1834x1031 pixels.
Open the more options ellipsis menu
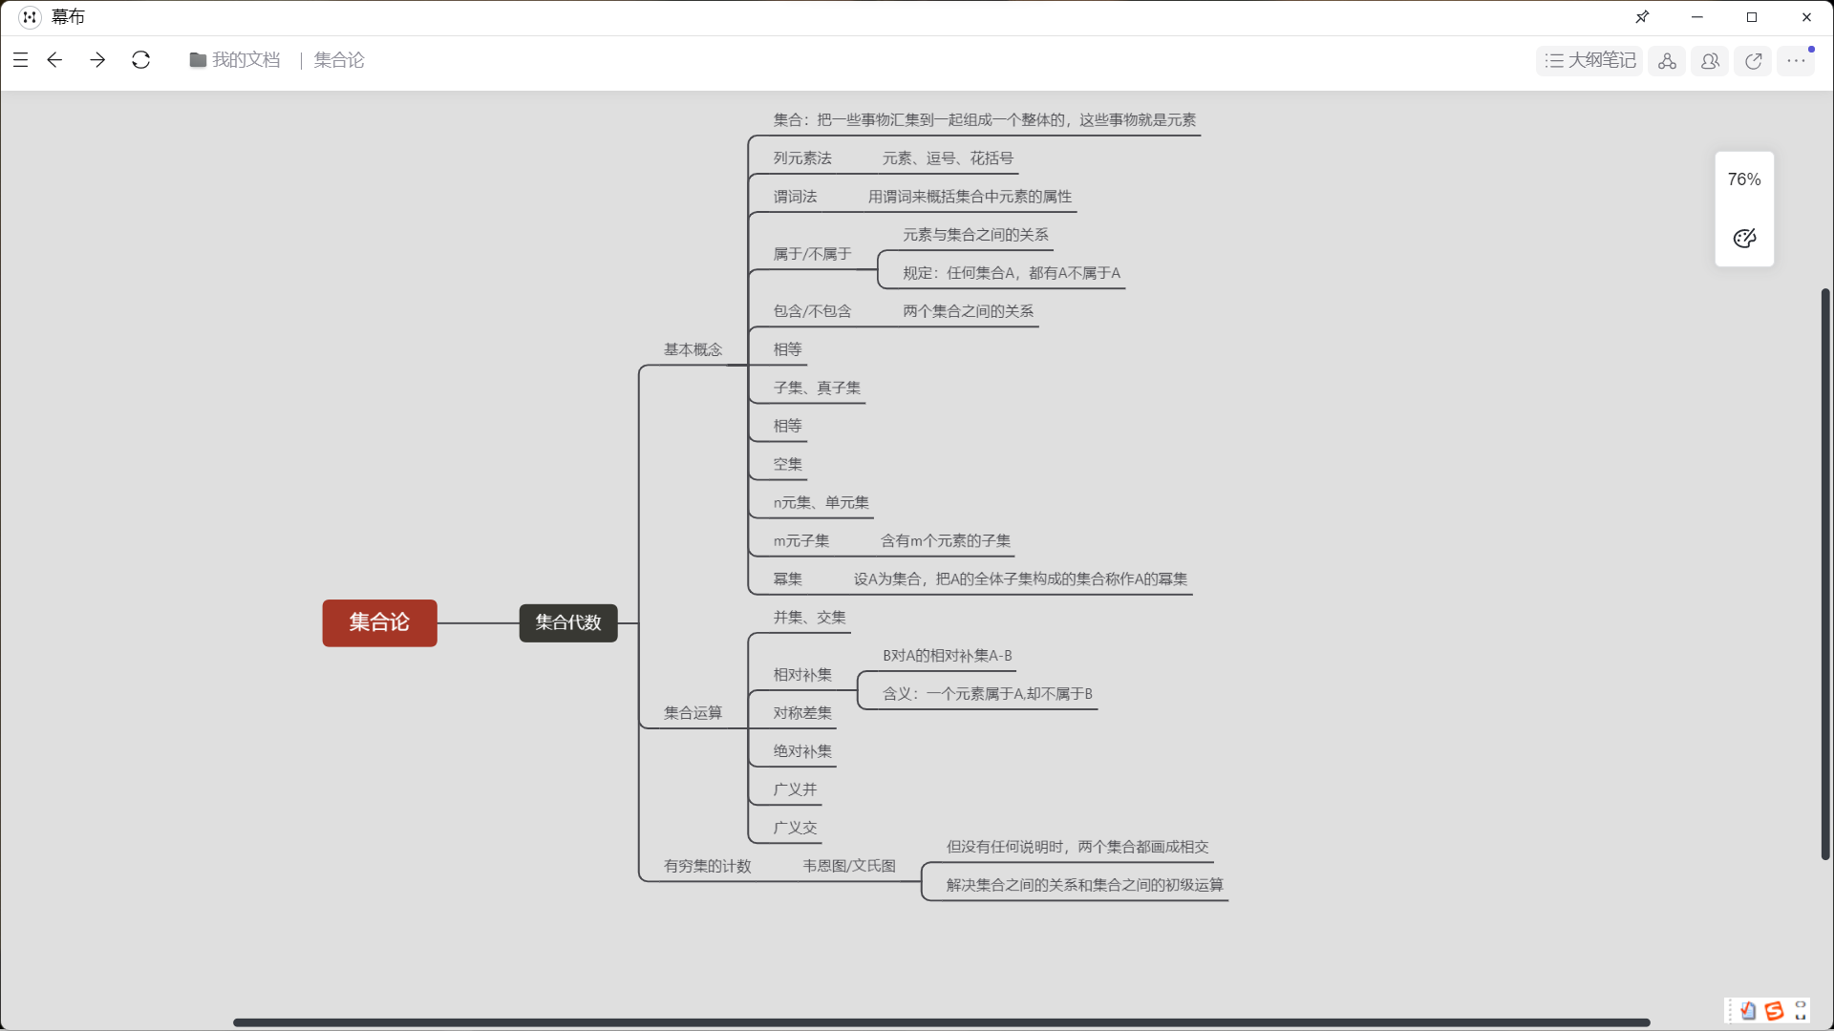1796,61
